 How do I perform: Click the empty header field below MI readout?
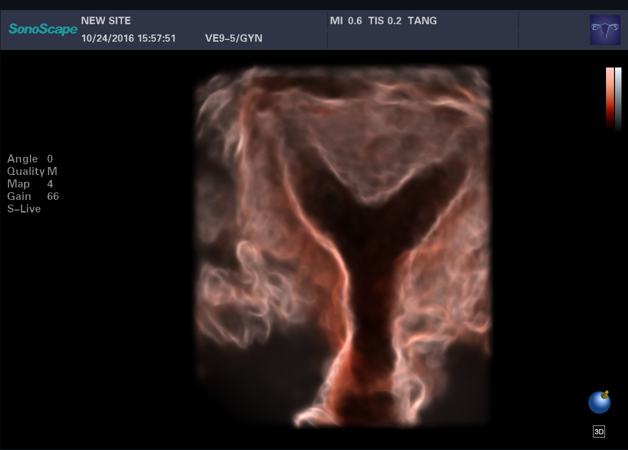(422, 39)
